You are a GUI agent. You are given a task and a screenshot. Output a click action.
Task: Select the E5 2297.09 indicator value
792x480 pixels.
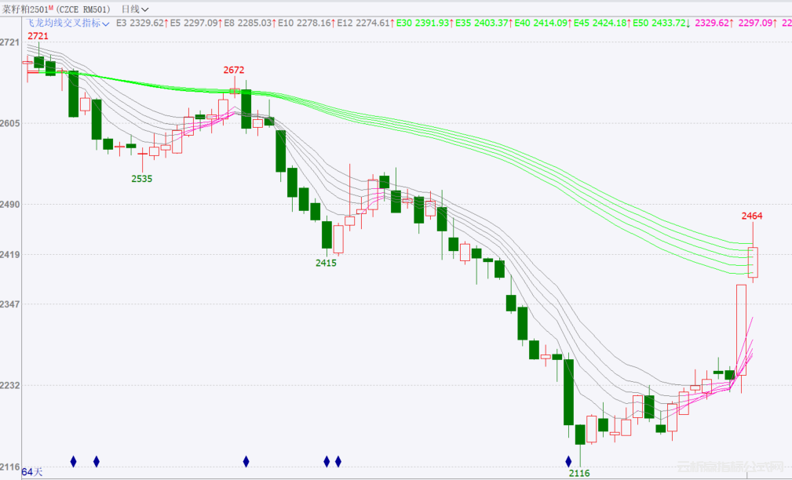point(196,24)
